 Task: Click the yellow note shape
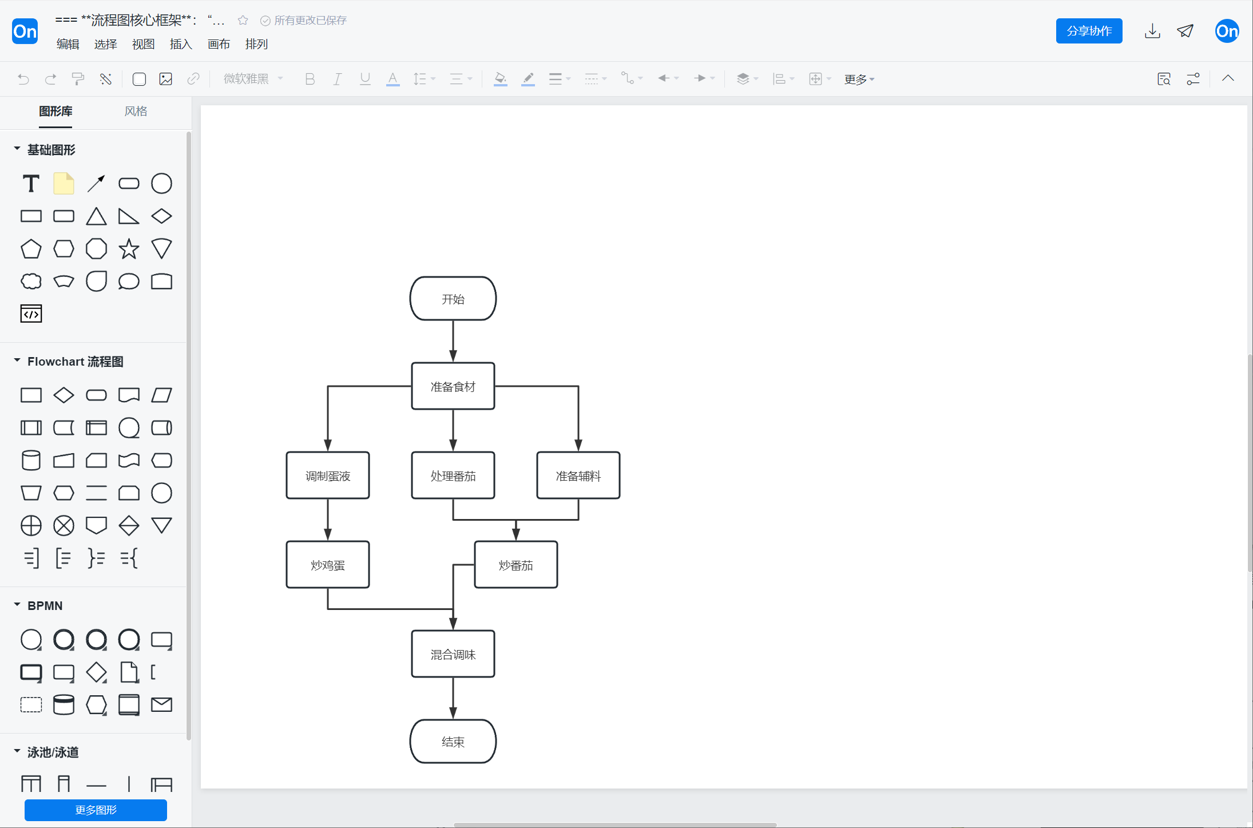pos(64,184)
